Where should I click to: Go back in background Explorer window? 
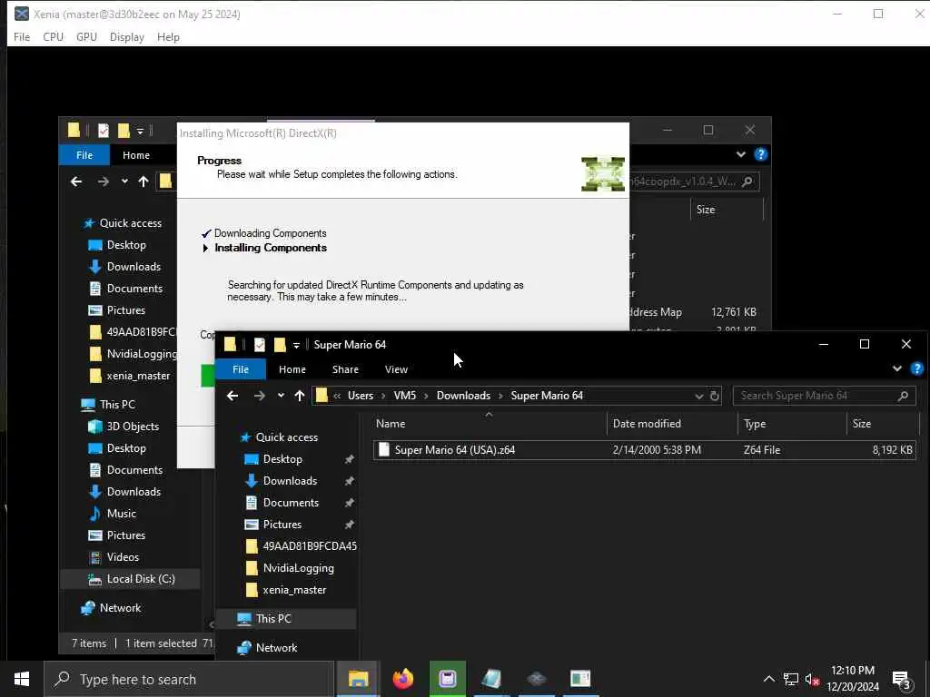(x=76, y=182)
